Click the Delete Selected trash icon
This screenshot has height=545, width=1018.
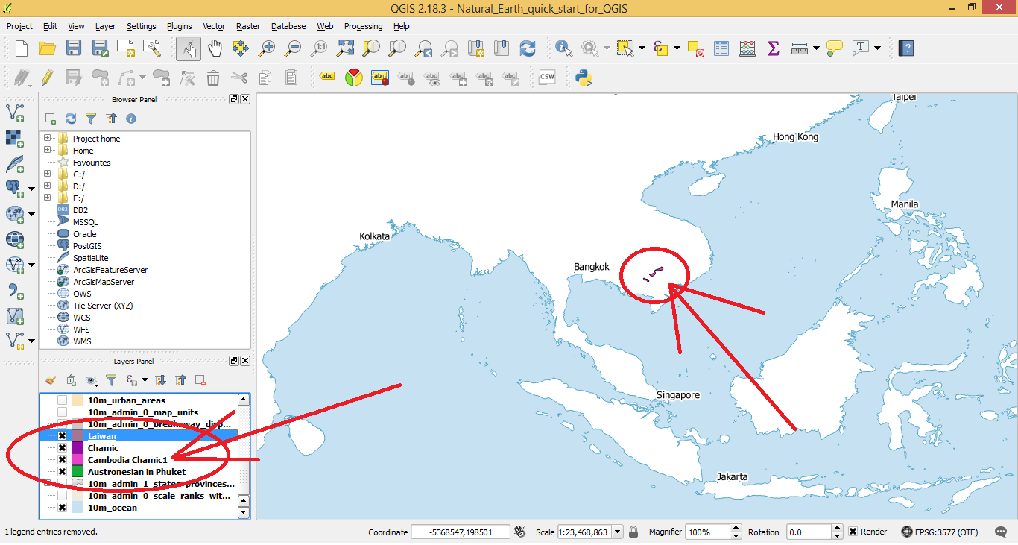[x=213, y=77]
